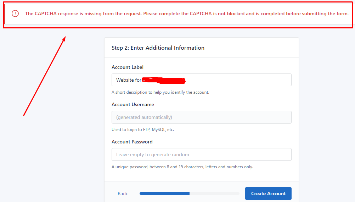Click the filled blue part of the progress bar

164,193
